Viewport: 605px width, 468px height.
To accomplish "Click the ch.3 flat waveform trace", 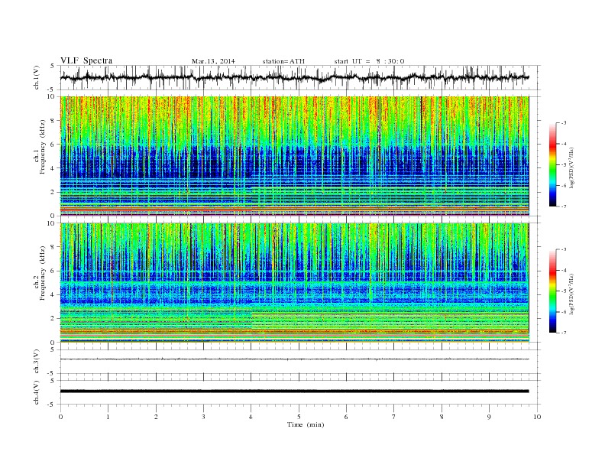I will [x=294, y=359].
